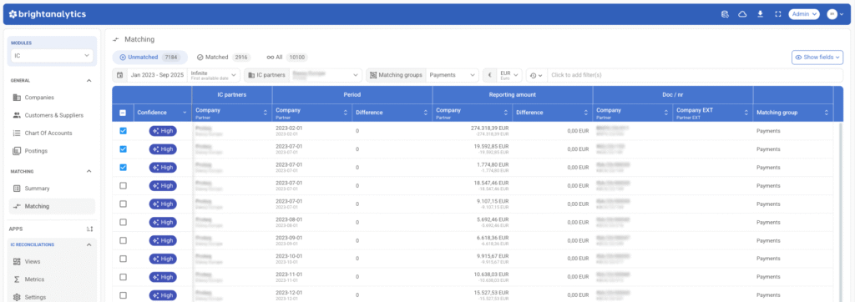Open the IC partners filter dropdown
Image resolution: width=855 pixels, height=302 pixels.
point(326,75)
